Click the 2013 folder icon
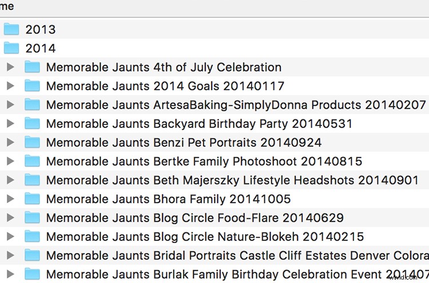Viewport: 429px width, 283px height. 11,29
